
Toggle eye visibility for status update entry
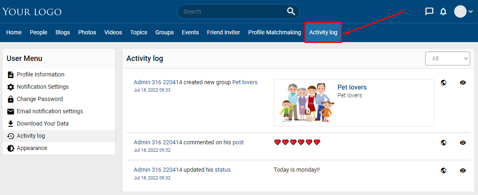463,170
